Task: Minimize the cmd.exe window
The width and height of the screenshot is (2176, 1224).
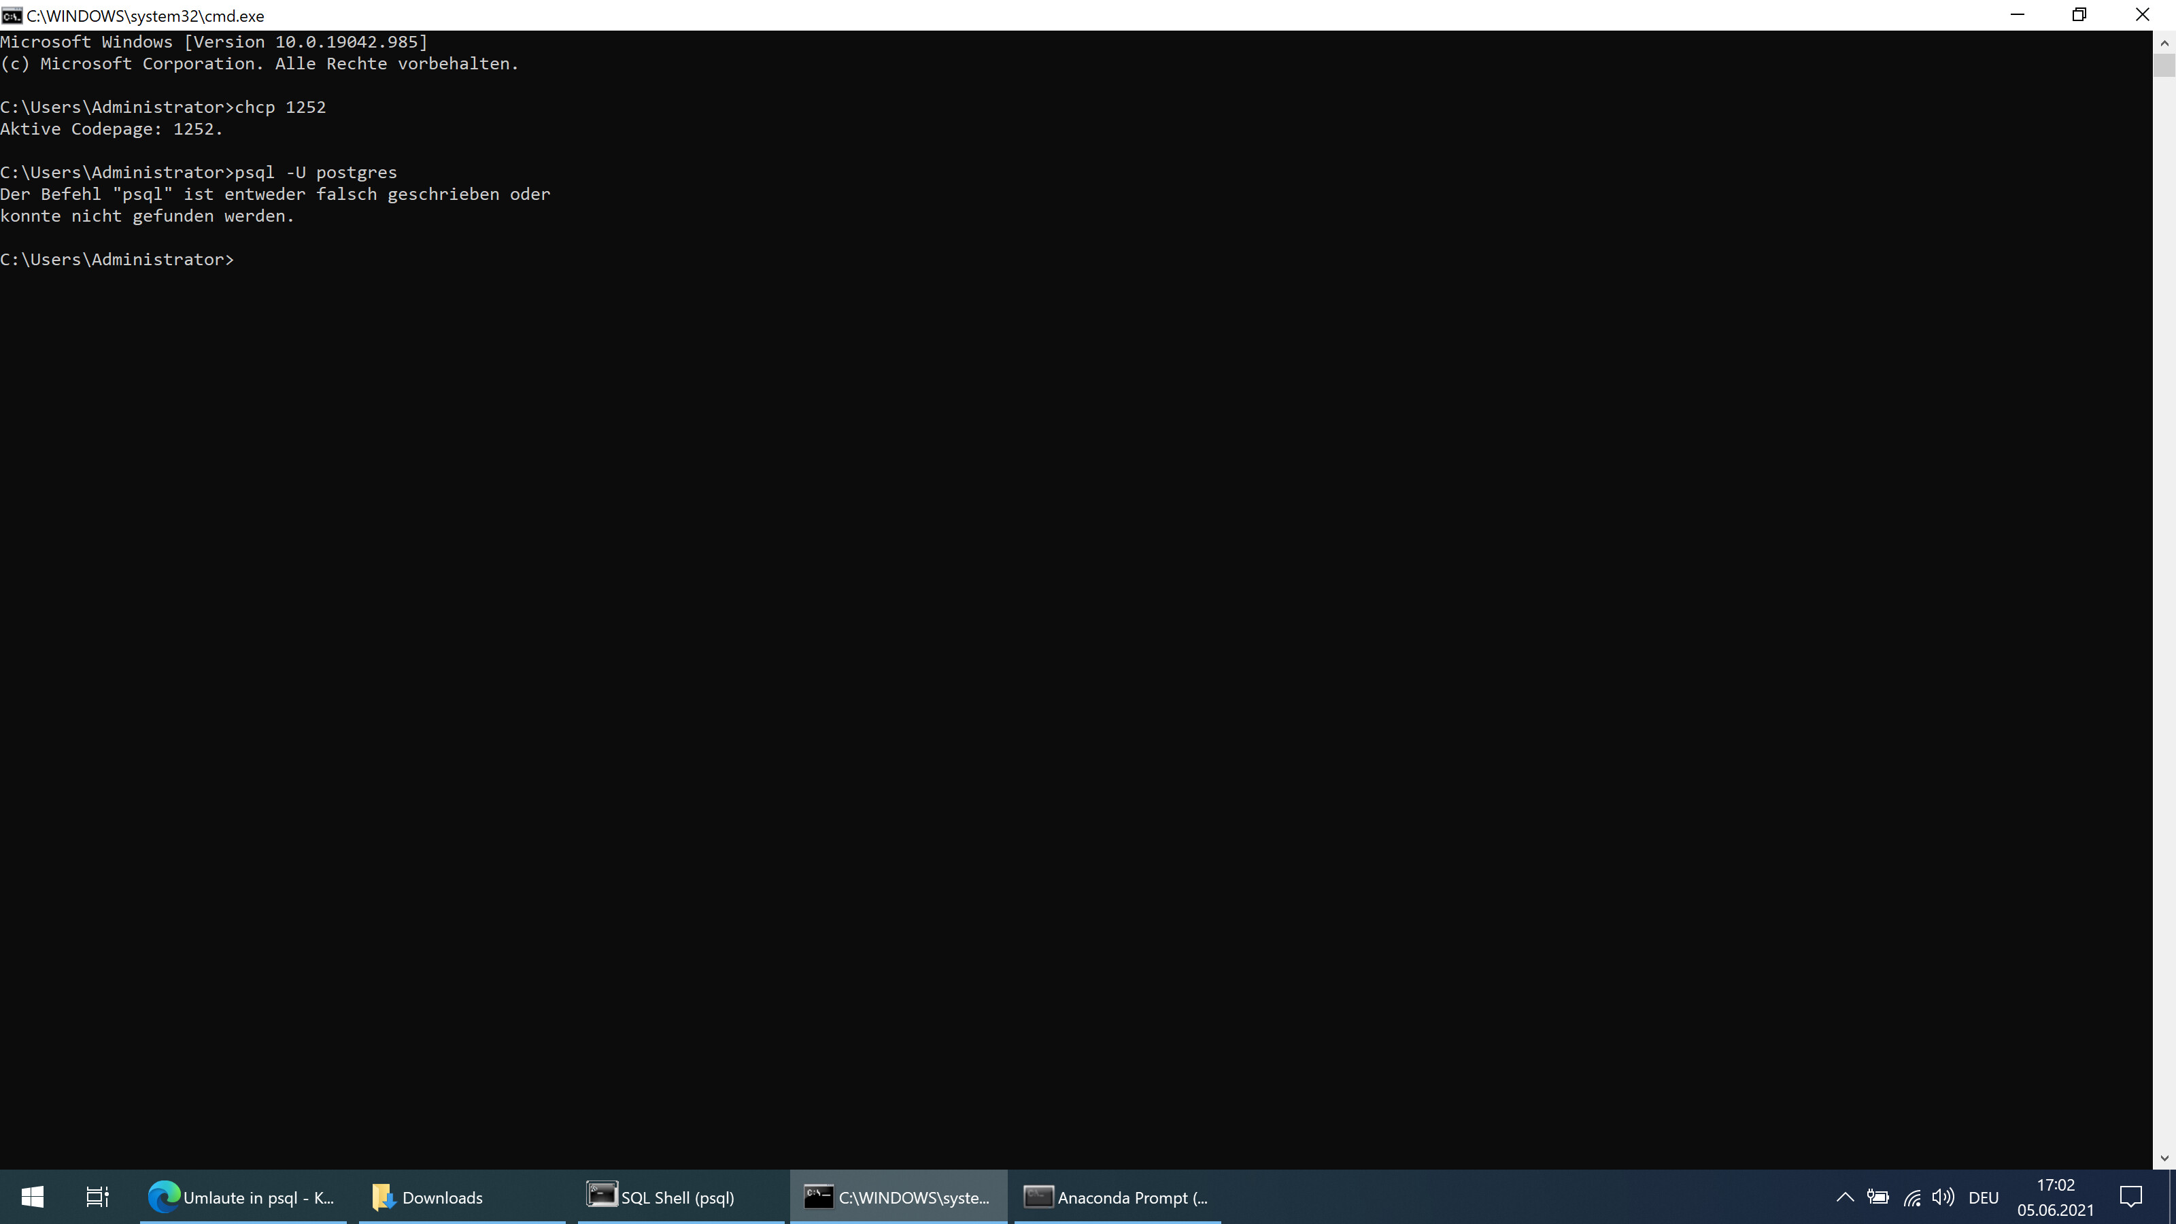Action: tap(2017, 15)
